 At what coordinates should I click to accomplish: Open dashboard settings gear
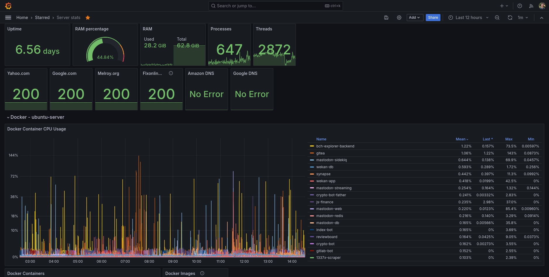point(399,18)
